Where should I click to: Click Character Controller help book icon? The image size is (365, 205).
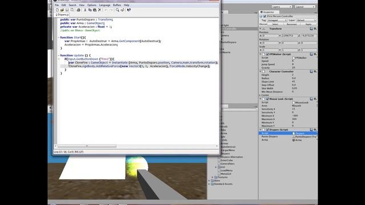pyautogui.click(x=311, y=72)
